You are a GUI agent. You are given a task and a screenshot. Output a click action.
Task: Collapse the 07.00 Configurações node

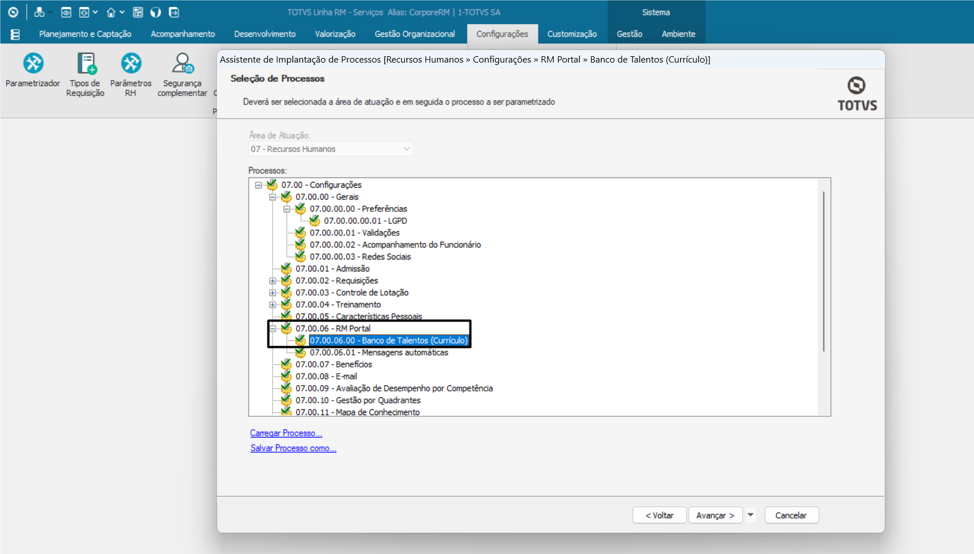(258, 185)
